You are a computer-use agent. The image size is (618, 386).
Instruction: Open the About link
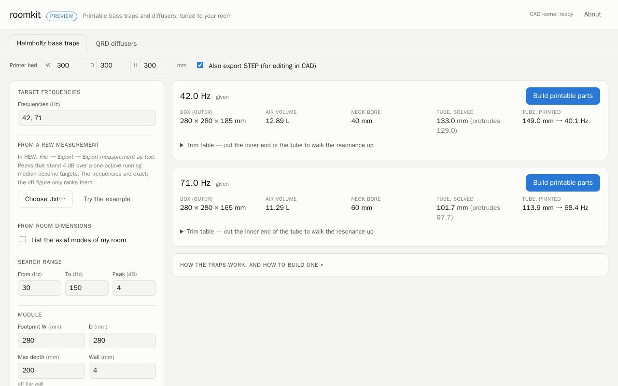coord(592,14)
